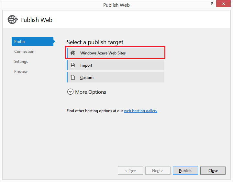Click the Close button

coord(213,171)
